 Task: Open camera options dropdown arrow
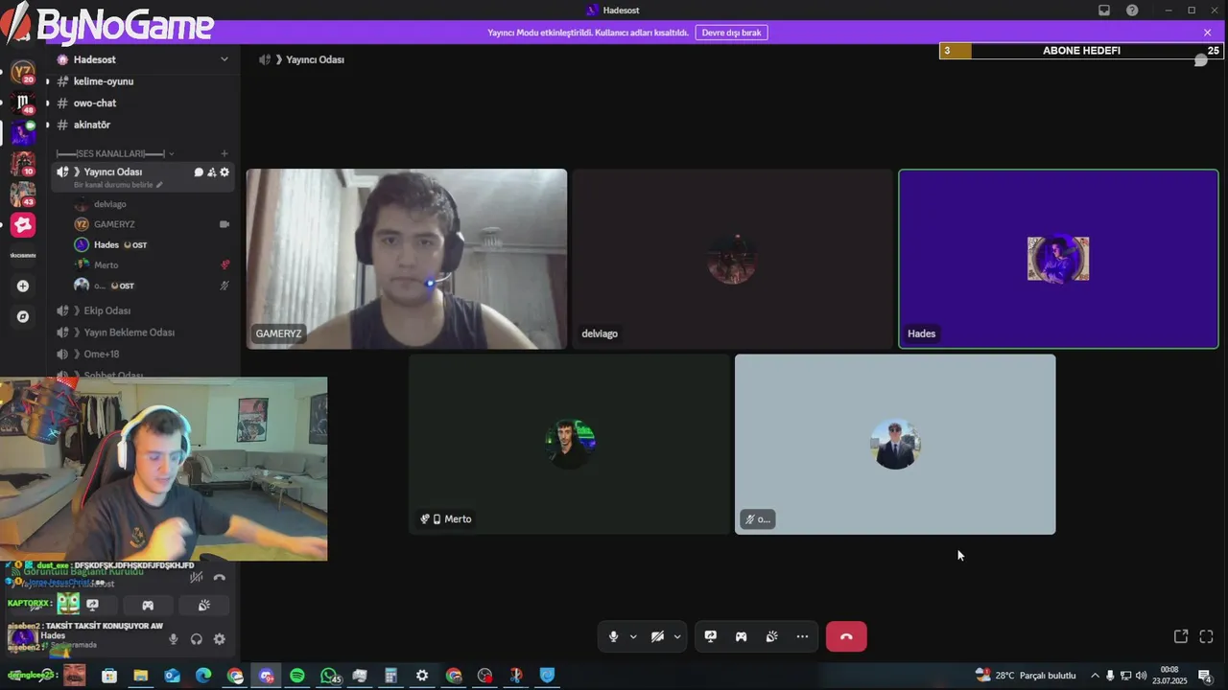point(677,636)
